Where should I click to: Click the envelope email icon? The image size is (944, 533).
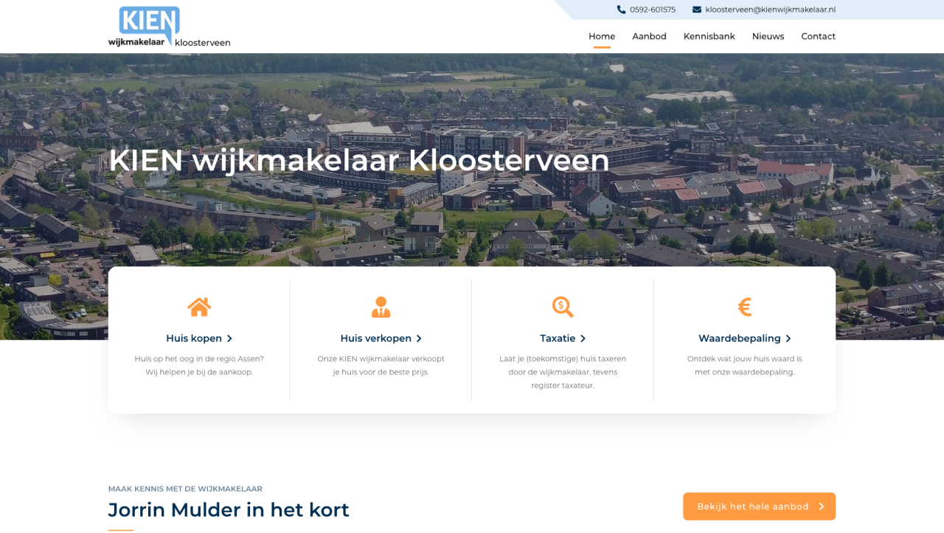coord(697,10)
